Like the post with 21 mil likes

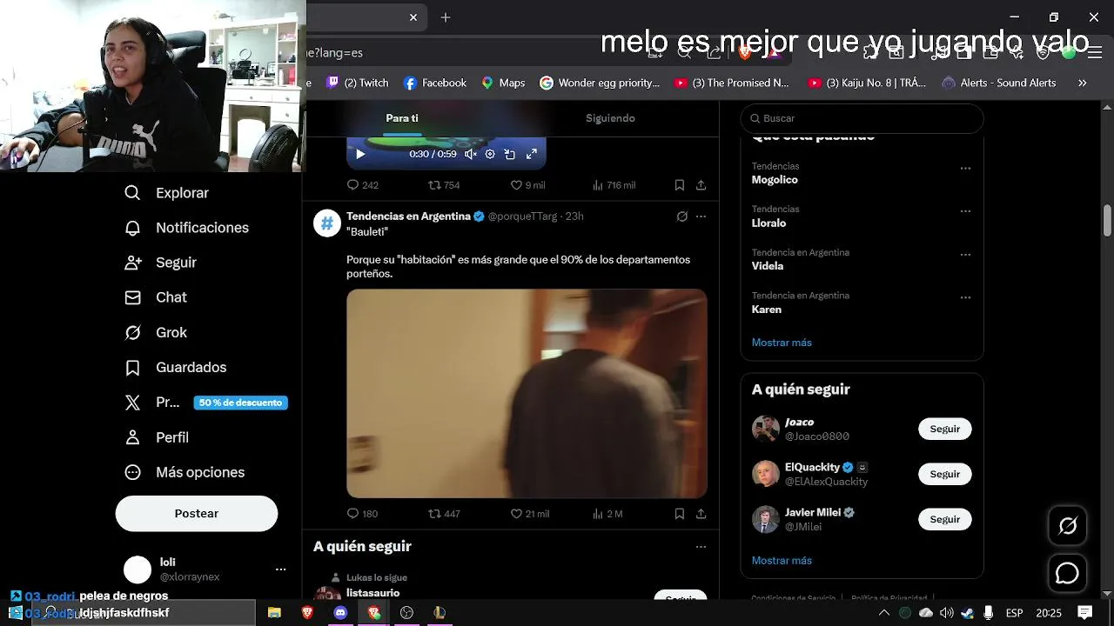[529, 514]
